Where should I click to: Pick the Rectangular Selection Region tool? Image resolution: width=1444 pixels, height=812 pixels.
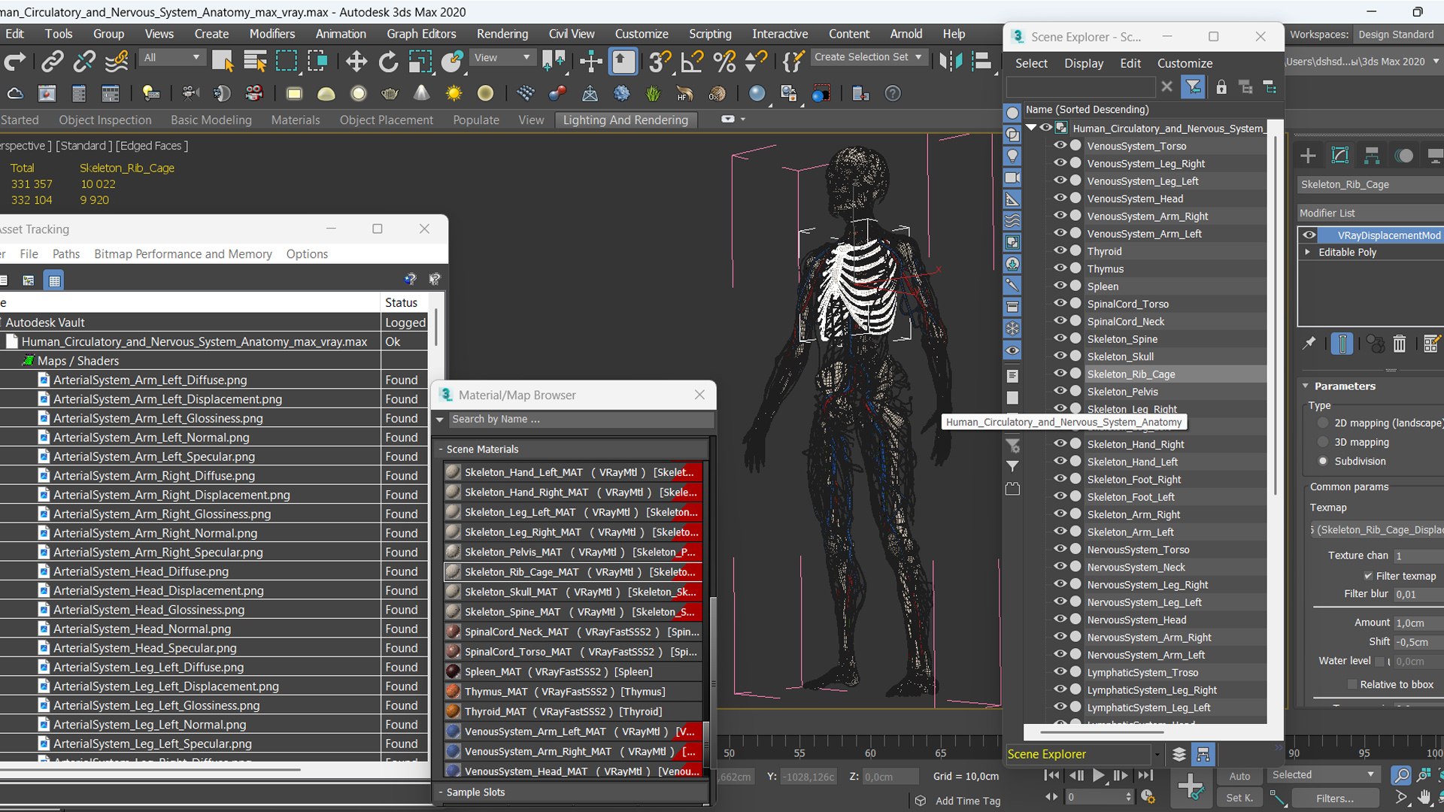click(x=287, y=61)
